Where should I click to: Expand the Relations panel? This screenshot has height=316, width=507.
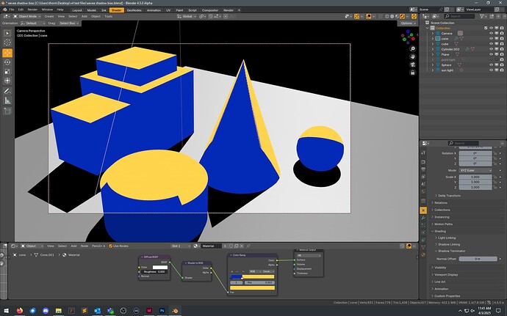click(x=441, y=202)
